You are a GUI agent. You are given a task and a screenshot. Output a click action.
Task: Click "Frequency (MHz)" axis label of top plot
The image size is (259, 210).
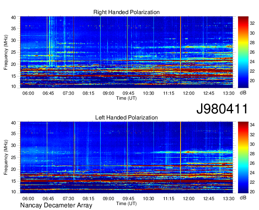point(6,52)
